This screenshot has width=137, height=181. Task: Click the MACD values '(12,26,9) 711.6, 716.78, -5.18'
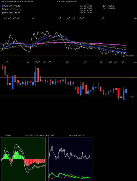tap(37, 135)
